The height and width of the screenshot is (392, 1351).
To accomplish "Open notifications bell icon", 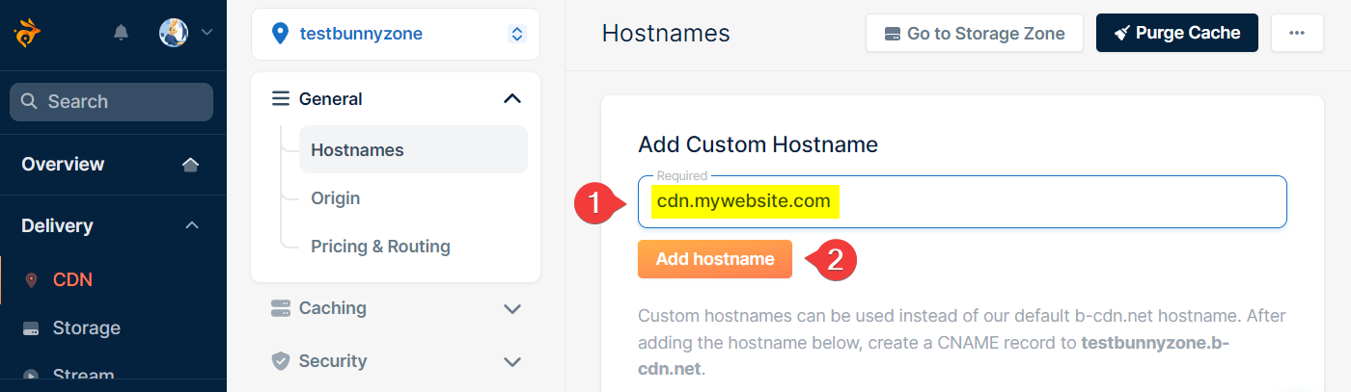I will coord(121,33).
